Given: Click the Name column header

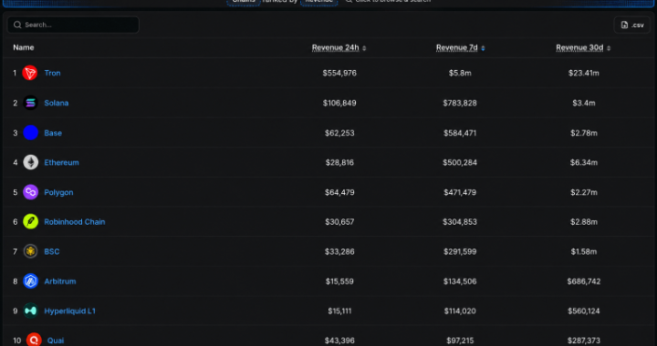Looking at the screenshot, I should click(x=24, y=47).
